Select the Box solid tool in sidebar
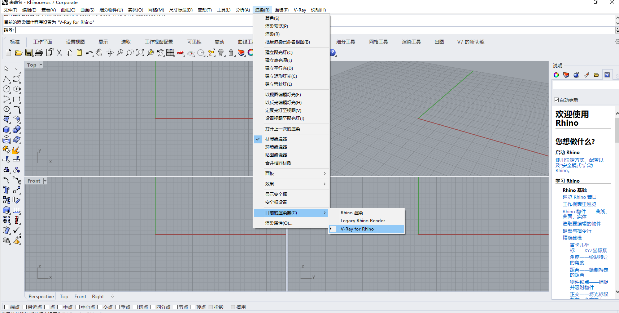 (x=6, y=130)
